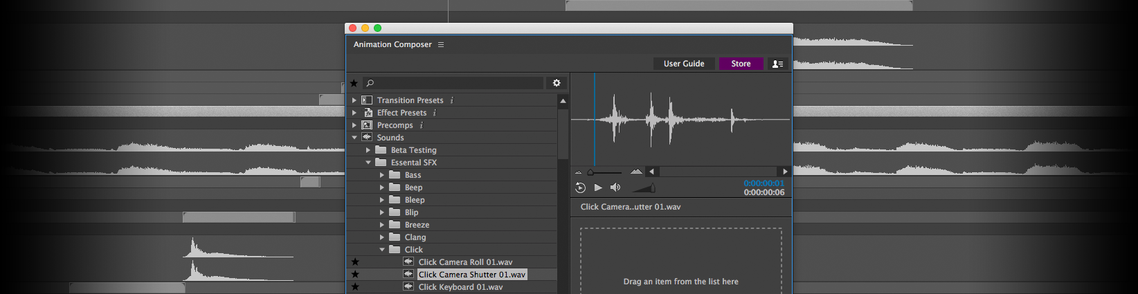
Task: Play the sound preview
Action: pyautogui.click(x=598, y=187)
